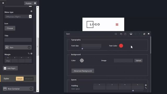Image resolution: width=167 pixels, height=94 pixels.
Task: Click the sidebar scrollbar up arrow
Action: tap(38, 7)
